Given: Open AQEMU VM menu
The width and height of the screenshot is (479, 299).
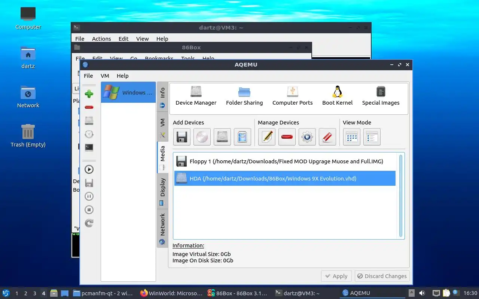Looking at the screenshot, I should pyautogui.click(x=105, y=75).
